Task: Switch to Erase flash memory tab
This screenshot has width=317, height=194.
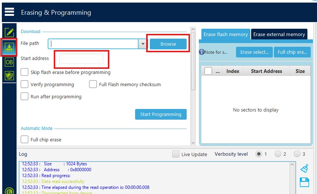Action: (226, 34)
